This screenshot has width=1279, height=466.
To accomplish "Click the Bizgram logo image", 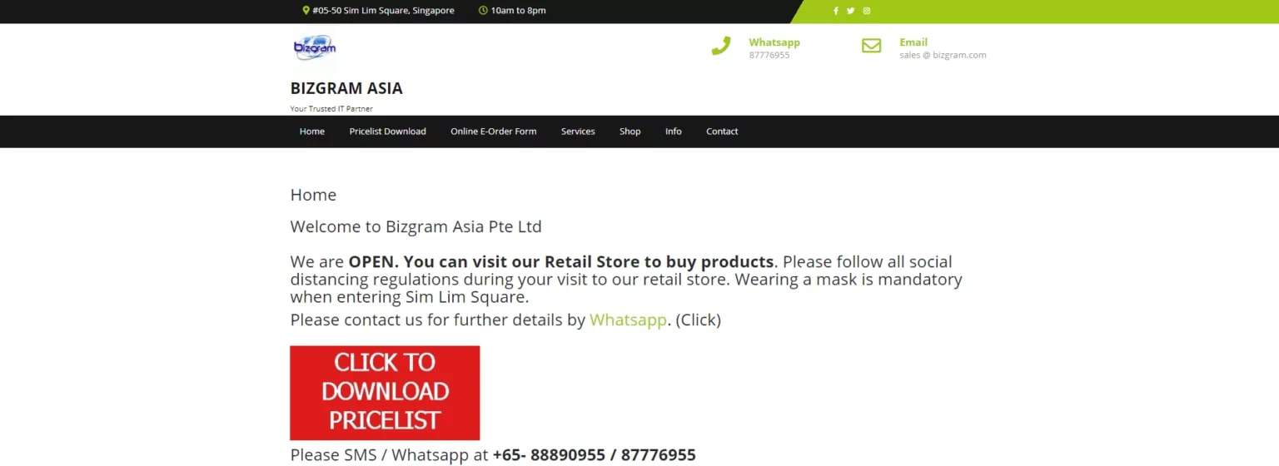I will point(315,47).
